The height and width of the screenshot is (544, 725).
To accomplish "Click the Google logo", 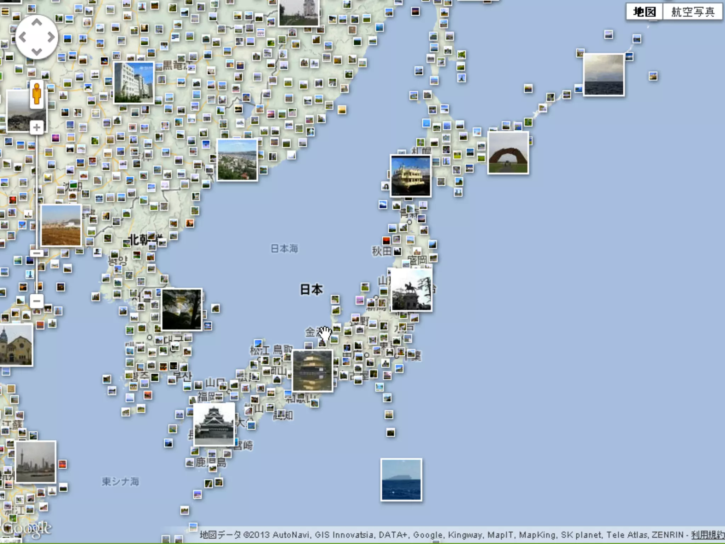I will [x=27, y=529].
